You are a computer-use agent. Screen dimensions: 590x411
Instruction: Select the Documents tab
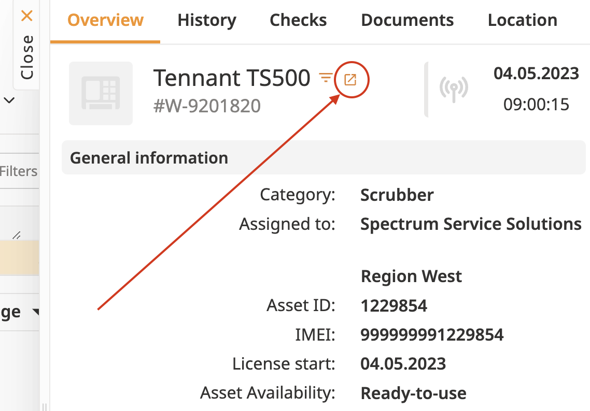(x=407, y=20)
